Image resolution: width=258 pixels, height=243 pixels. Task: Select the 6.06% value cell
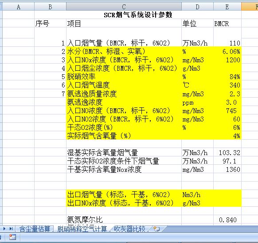(227, 51)
